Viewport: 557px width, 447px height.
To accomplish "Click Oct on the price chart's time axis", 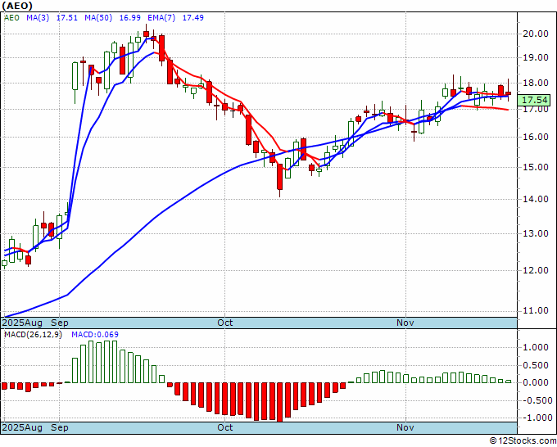I will tap(225, 323).
